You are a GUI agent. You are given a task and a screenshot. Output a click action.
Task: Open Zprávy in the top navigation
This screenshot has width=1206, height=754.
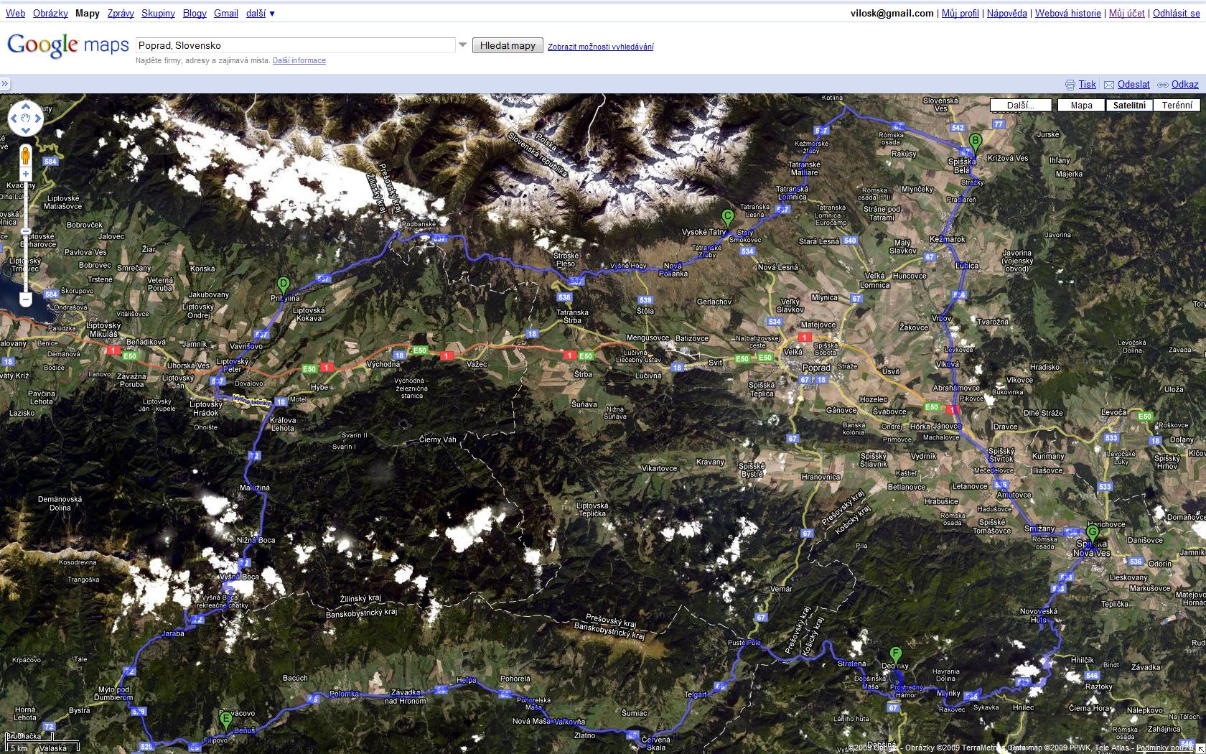(121, 13)
